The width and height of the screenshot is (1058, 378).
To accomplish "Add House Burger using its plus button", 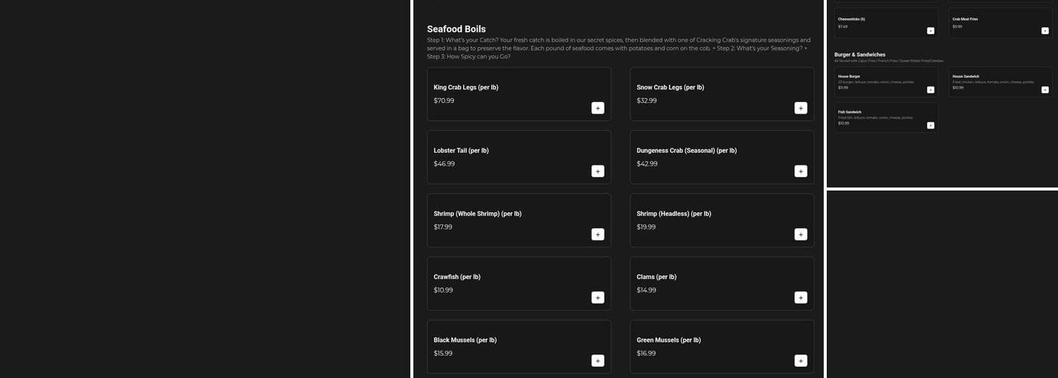I will point(930,90).
